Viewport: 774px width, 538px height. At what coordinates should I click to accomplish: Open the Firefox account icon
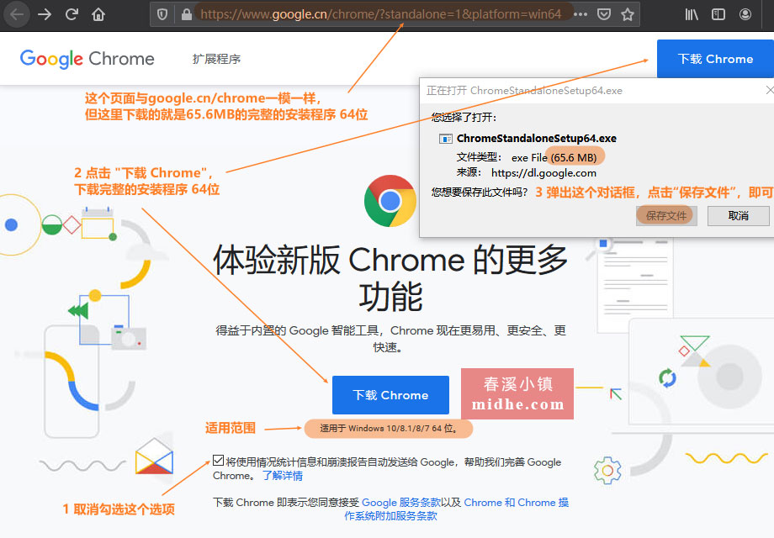pos(745,14)
